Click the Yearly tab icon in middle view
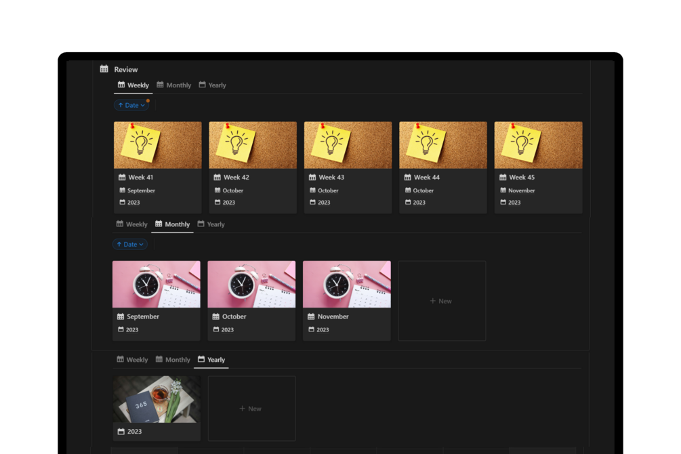The width and height of the screenshot is (681, 454). click(x=201, y=224)
